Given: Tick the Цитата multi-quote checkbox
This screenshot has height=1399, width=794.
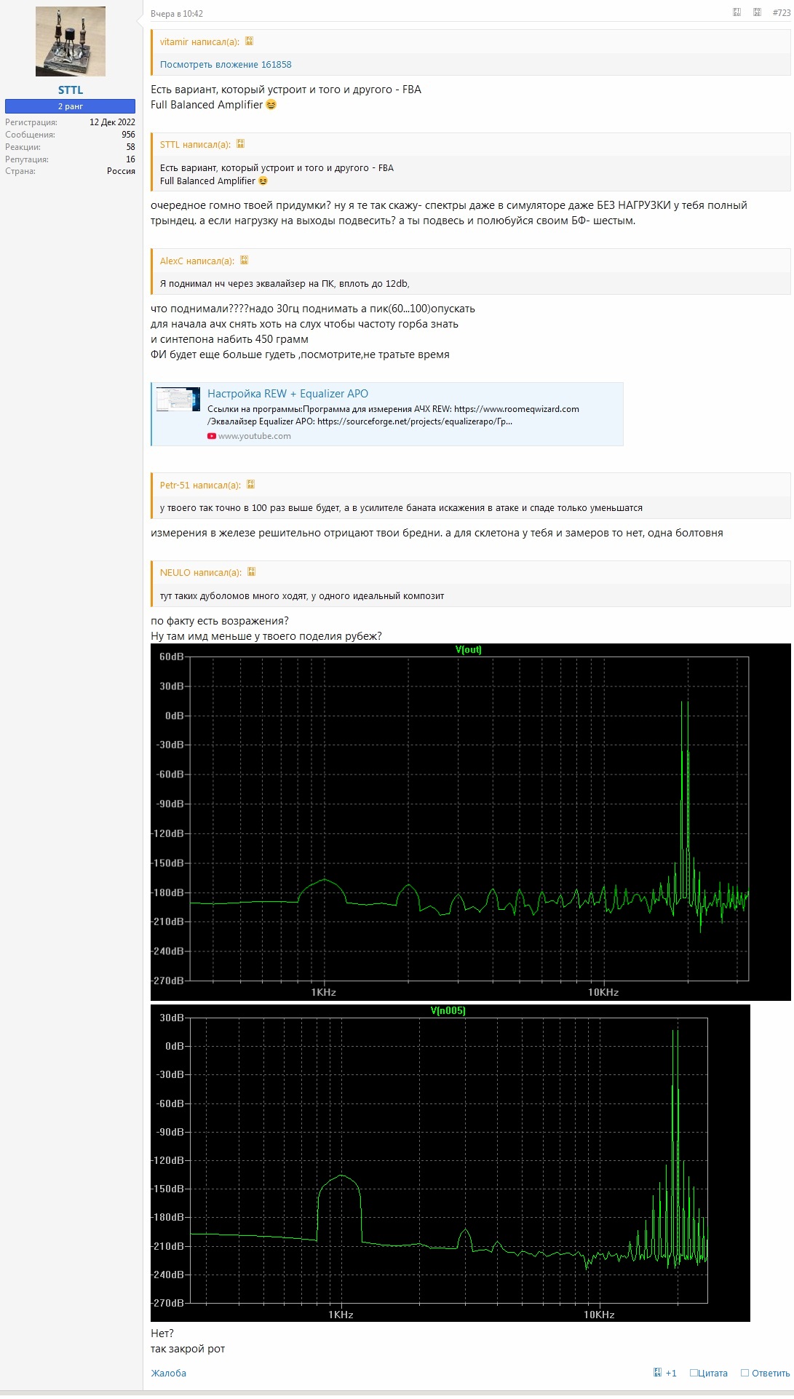Looking at the screenshot, I should coord(694,1373).
